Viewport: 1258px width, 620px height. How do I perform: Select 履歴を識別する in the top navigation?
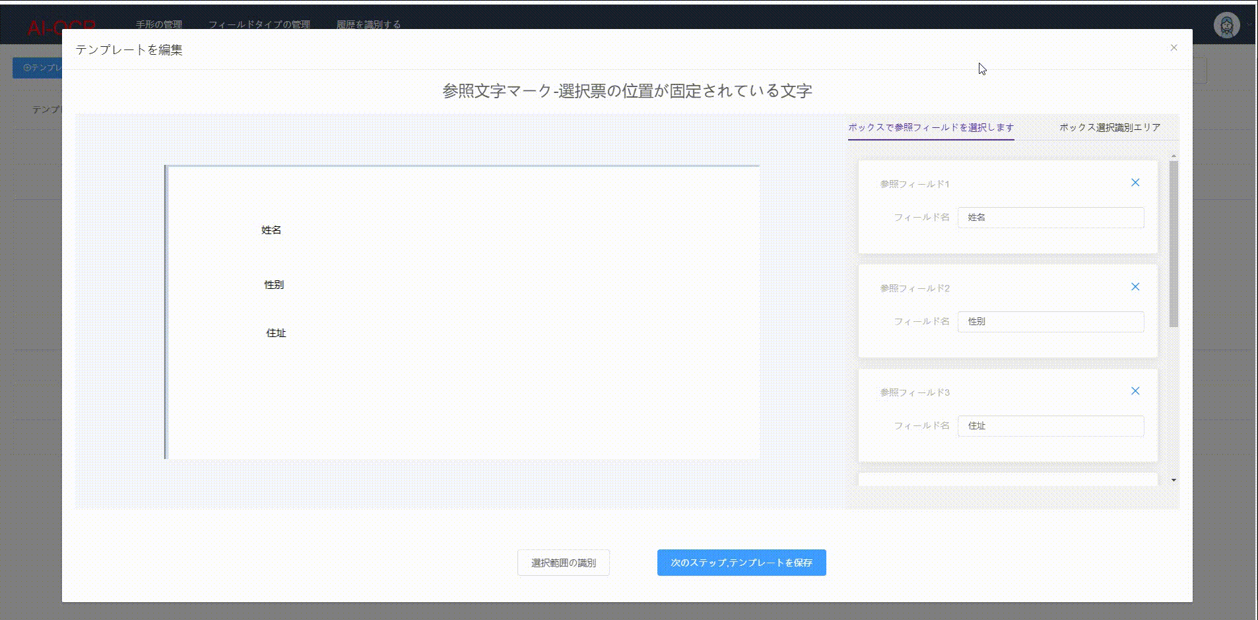tap(368, 24)
